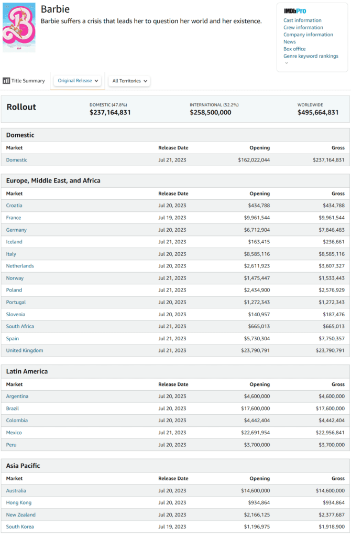This screenshot has width=351, height=537.
Task: Open Cast information link
Action: (x=302, y=20)
